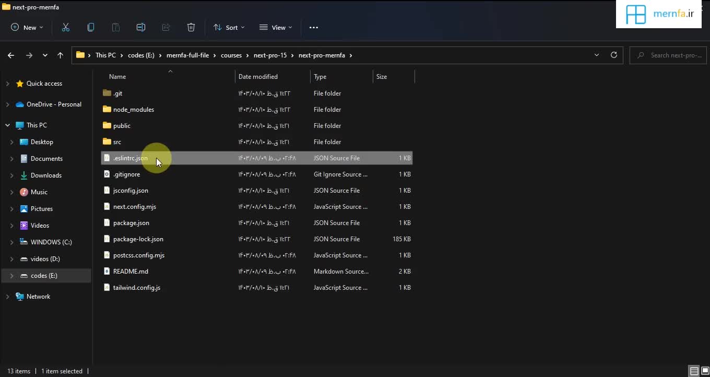Viewport: 710px width, 377px height.
Task: Click the address bar folder icon
Action: coord(80,55)
